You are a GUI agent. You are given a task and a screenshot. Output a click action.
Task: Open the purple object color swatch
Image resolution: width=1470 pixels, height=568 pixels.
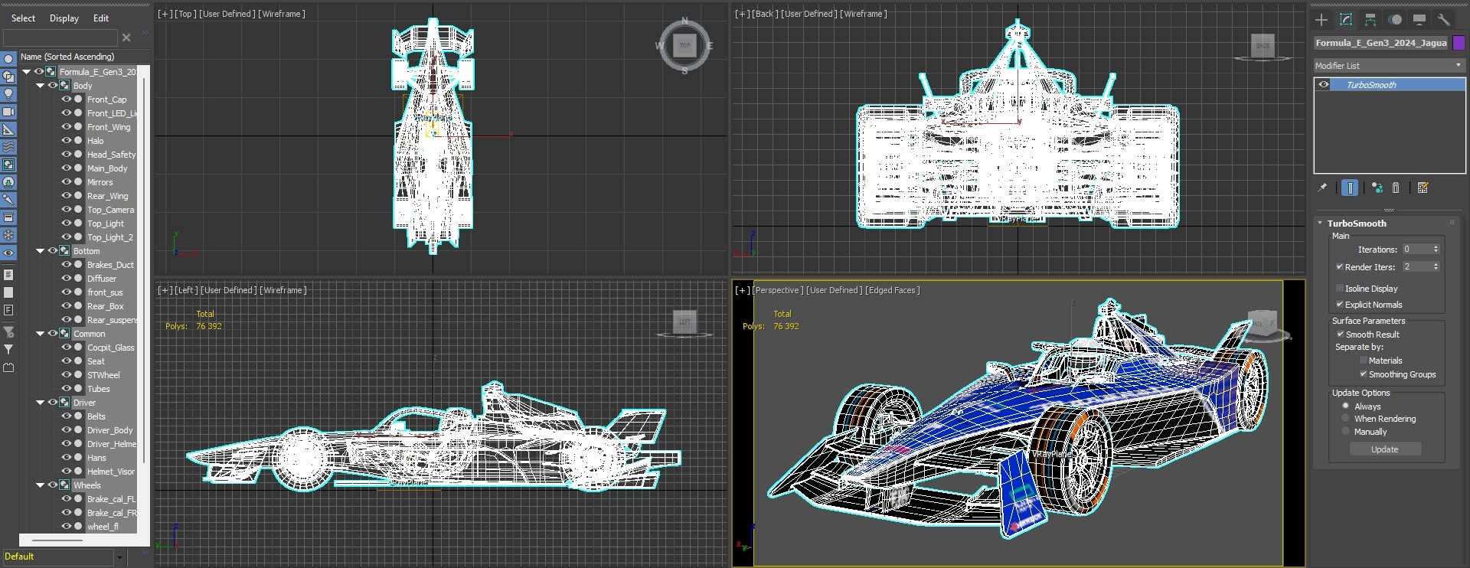(x=1459, y=43)
